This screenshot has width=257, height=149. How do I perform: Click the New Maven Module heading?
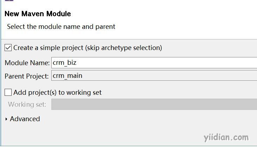(38, 14)
